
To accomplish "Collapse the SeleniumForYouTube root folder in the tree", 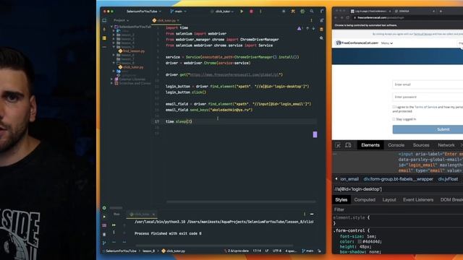I will 112,27.
